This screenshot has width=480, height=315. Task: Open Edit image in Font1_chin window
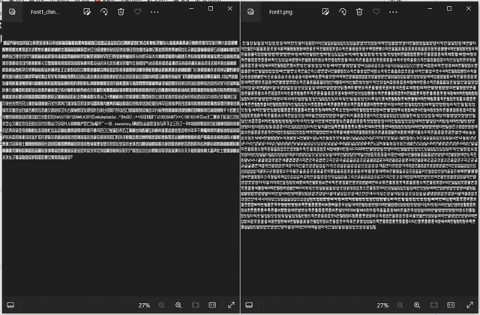(87, 12)
